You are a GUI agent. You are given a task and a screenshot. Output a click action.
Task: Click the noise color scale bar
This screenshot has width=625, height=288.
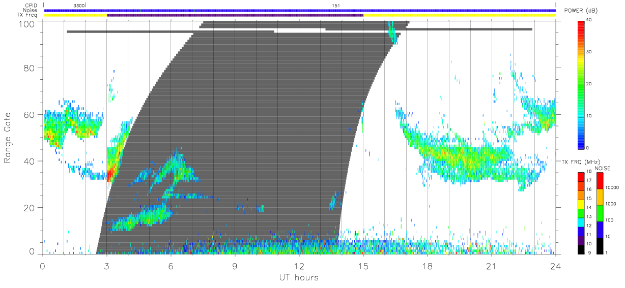(x=600, y=213)
